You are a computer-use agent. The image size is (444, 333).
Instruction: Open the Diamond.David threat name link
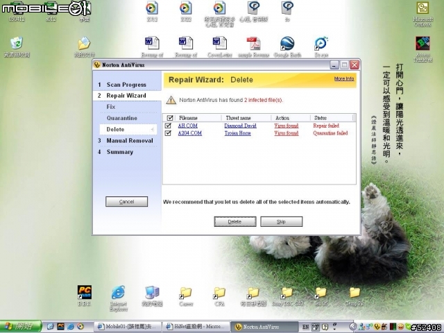241,126
